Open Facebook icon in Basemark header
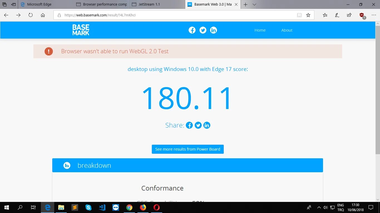This screenshot has width=380, height=213. 192,30
